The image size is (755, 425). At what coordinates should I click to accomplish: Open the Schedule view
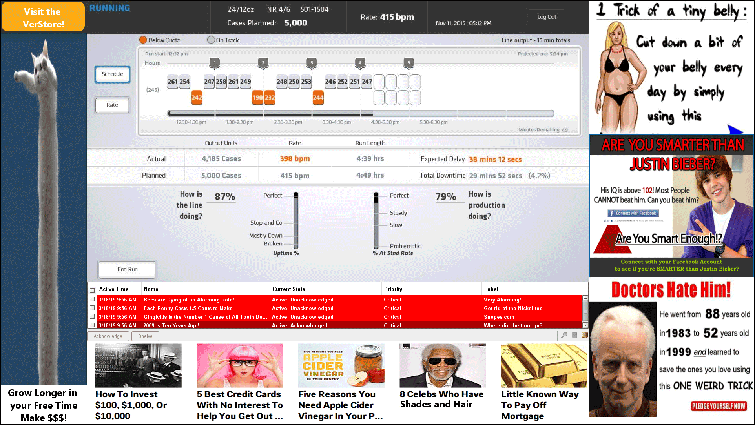tap(112, 74)
